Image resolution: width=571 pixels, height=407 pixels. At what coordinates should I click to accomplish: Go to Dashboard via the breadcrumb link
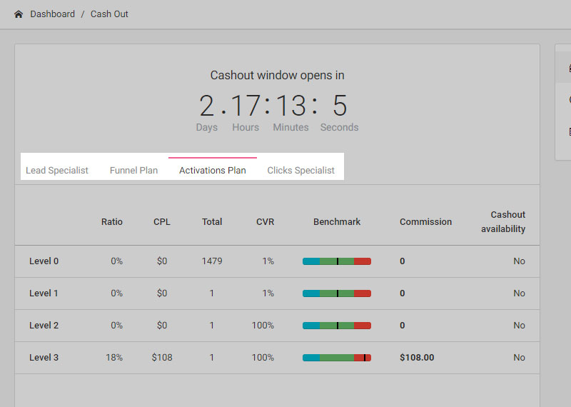click(x=52, y=14)
